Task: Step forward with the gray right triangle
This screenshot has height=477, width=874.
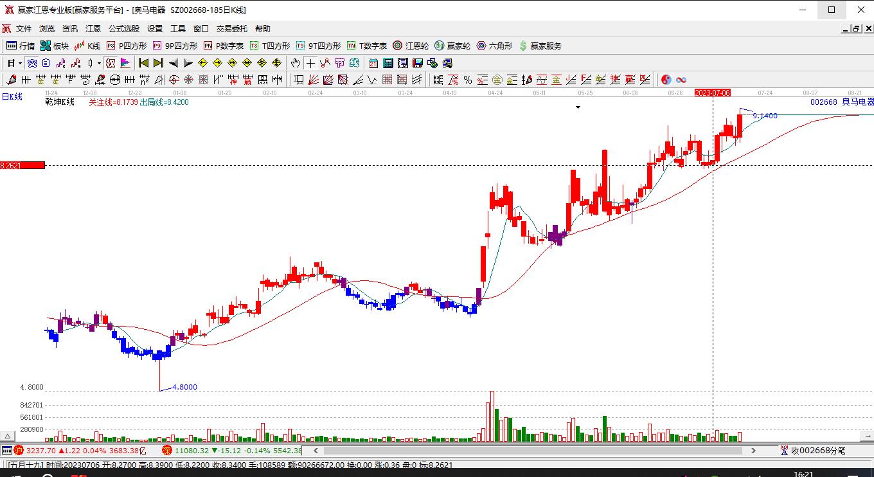Action: coord(188,63)
